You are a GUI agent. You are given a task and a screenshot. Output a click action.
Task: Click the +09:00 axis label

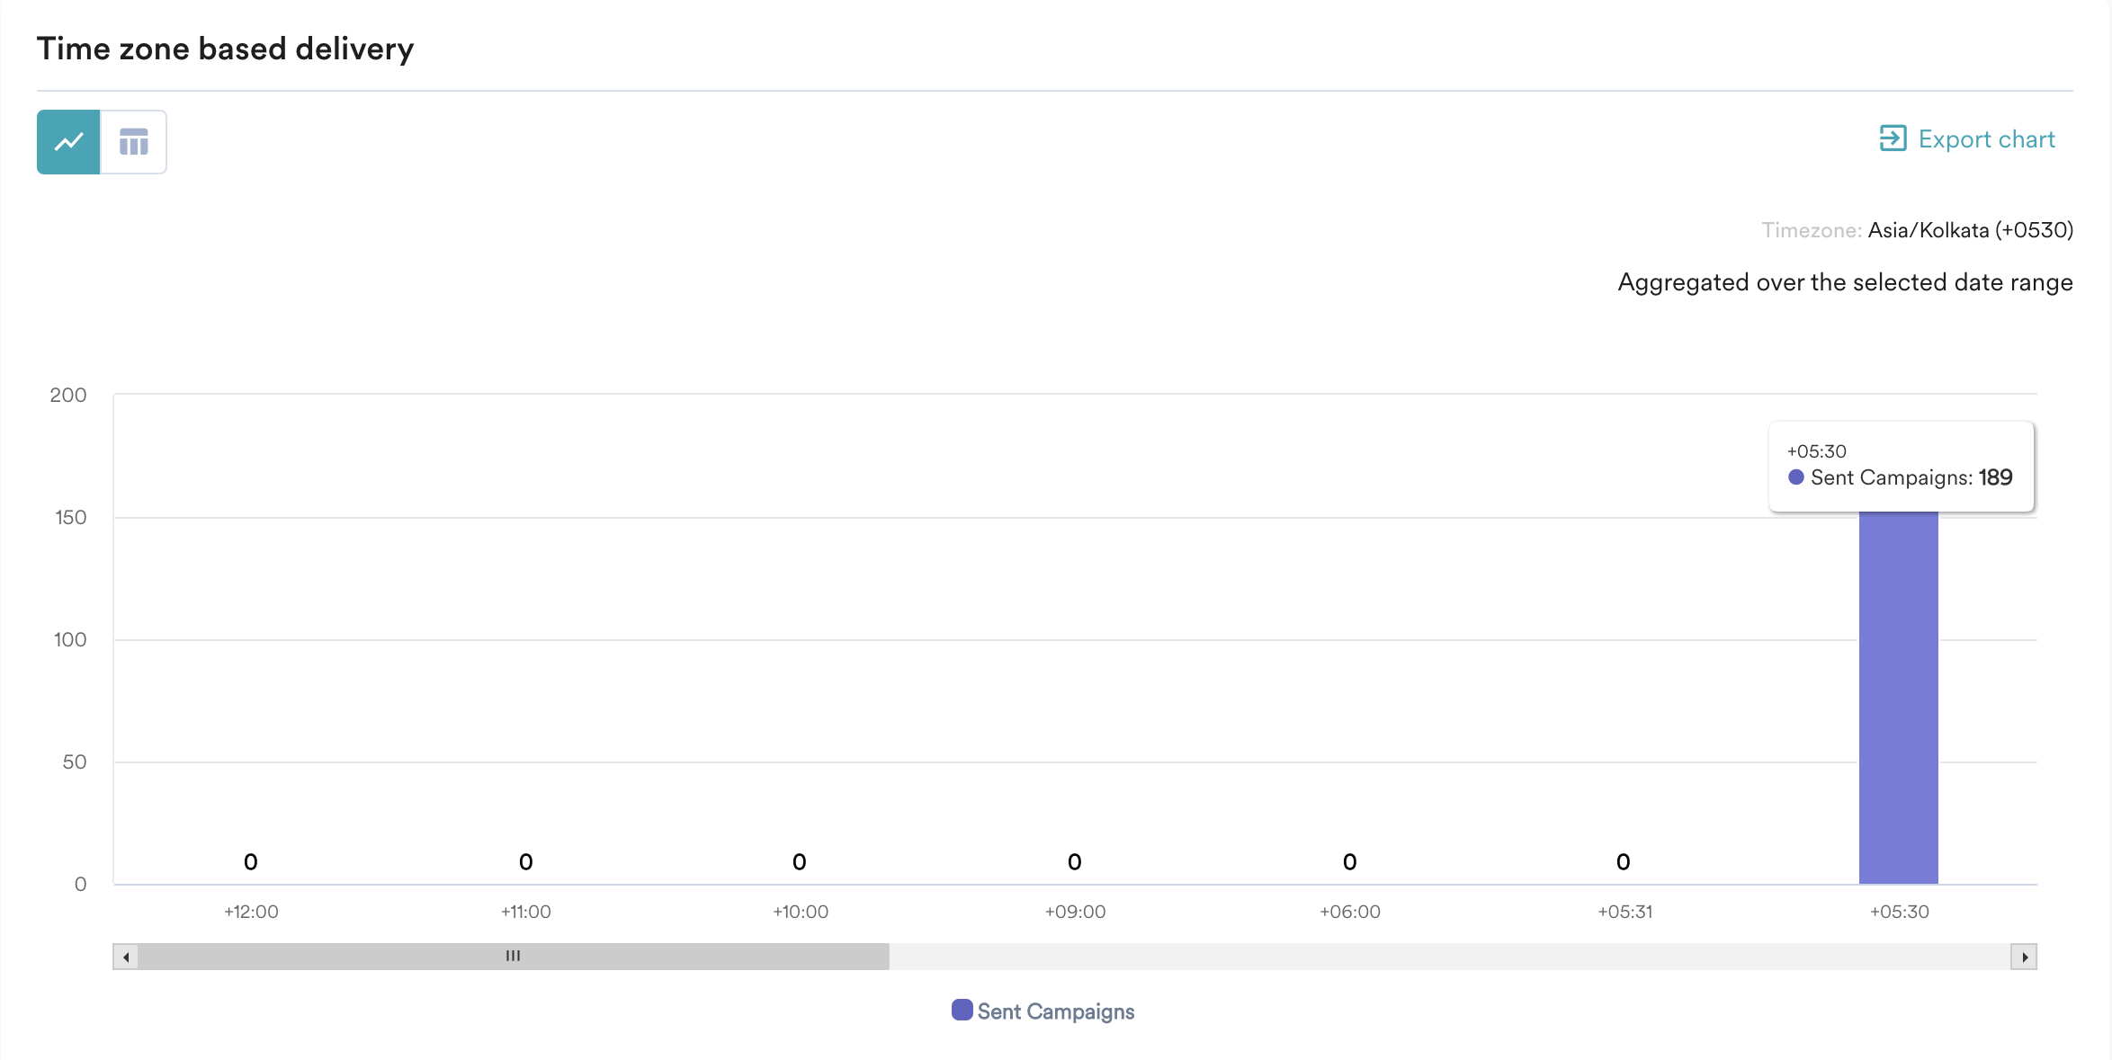(x=1075, y=912)
